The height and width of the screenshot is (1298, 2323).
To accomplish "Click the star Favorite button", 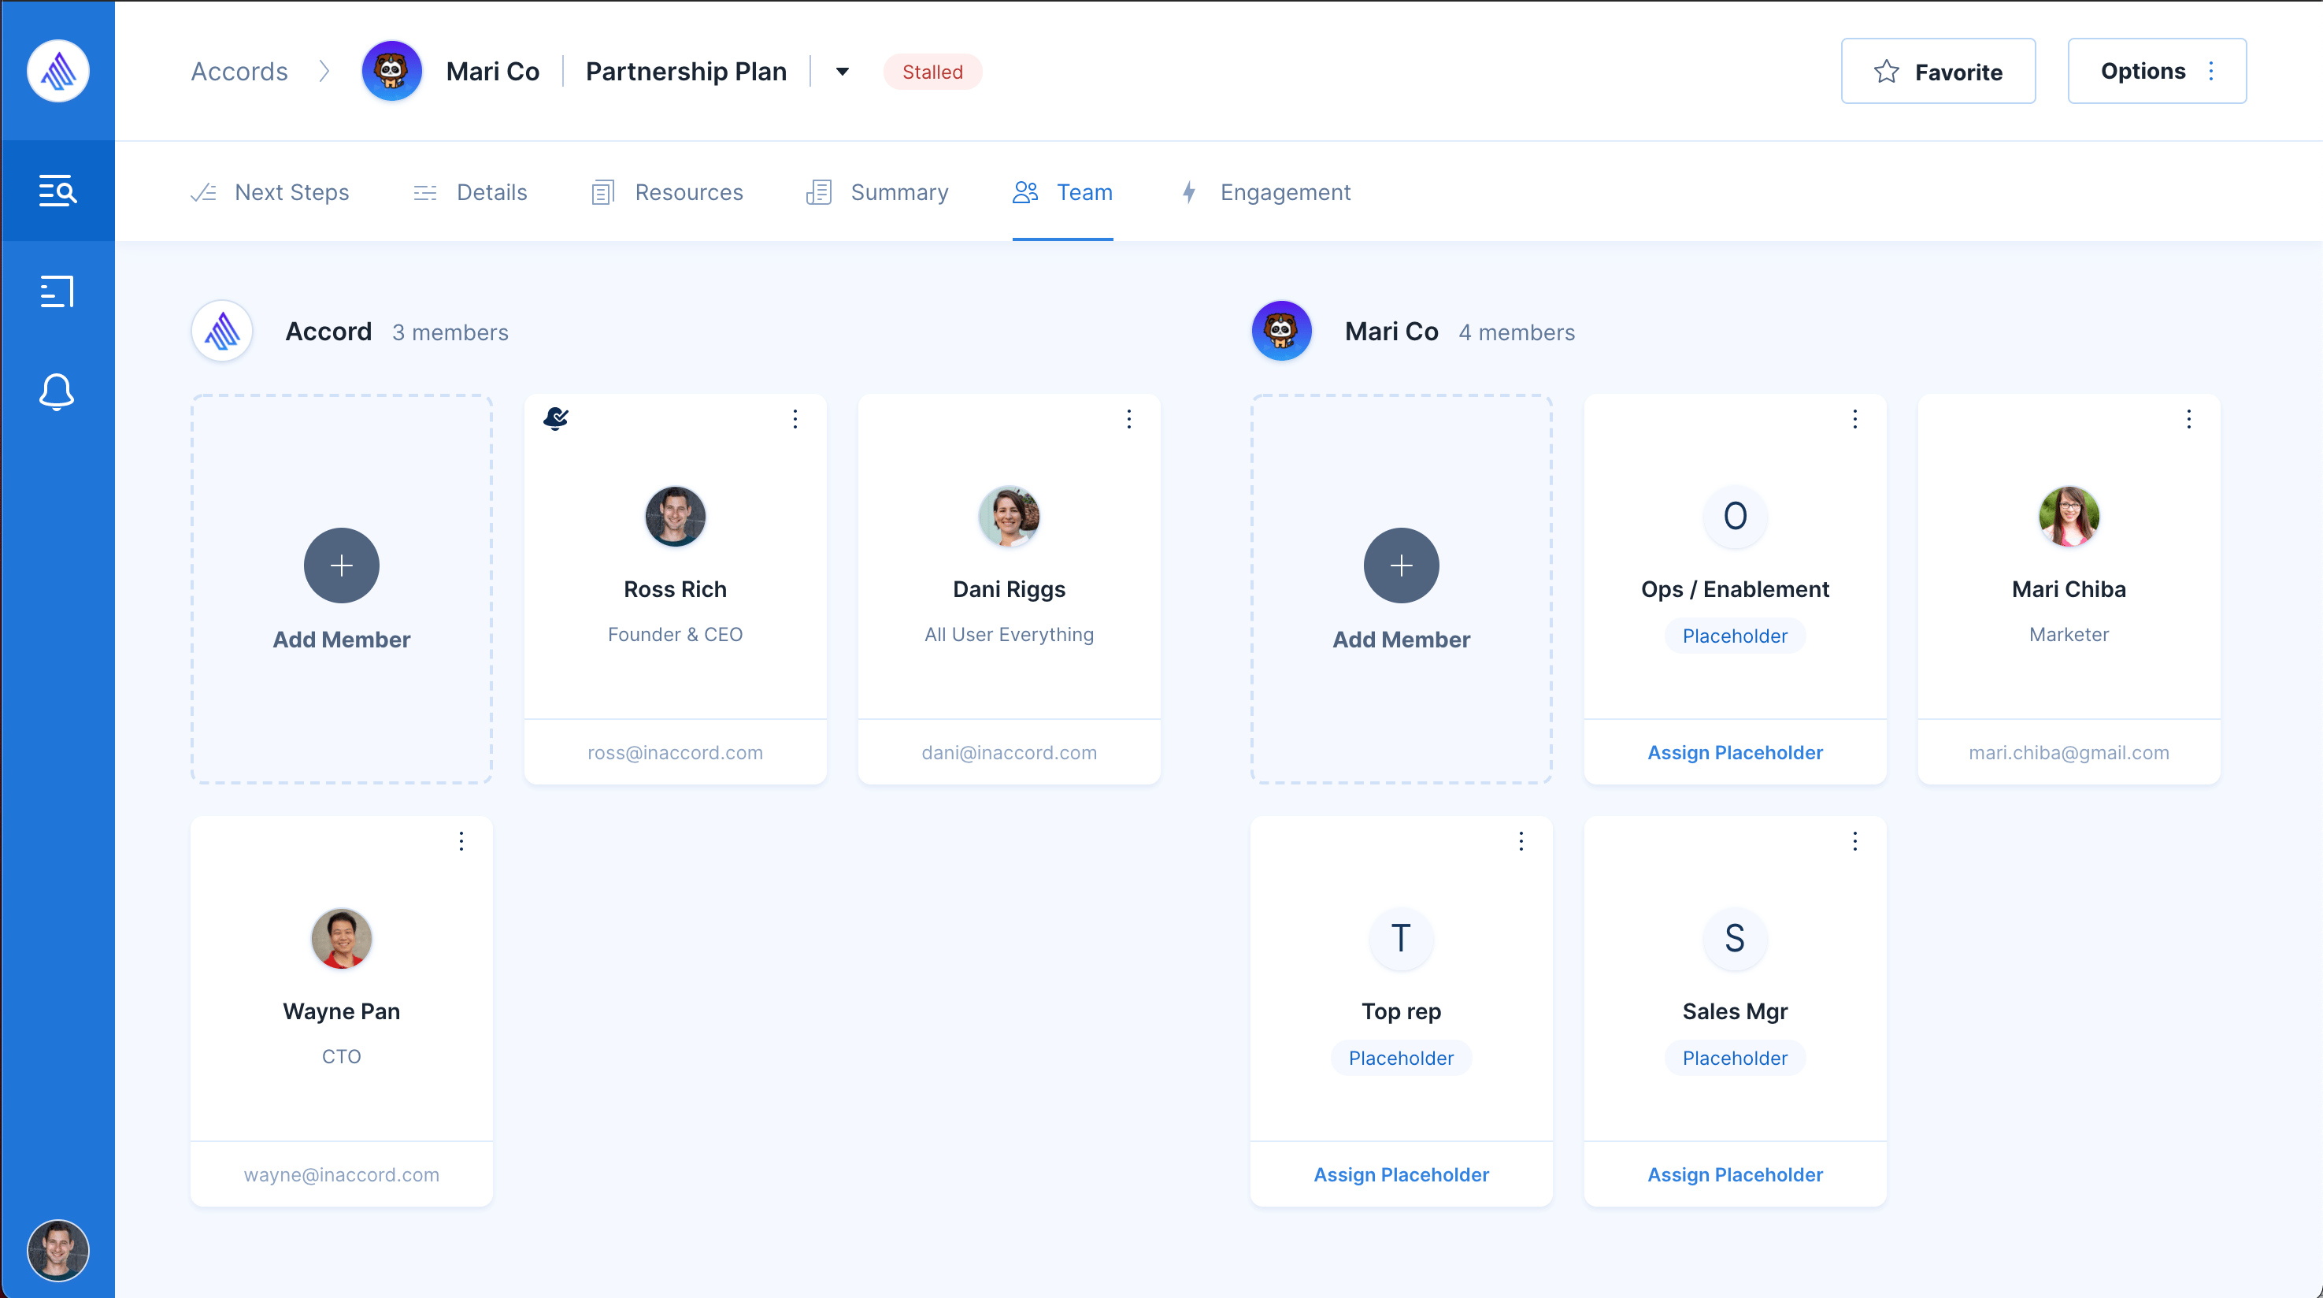I will click(1937, 71).
